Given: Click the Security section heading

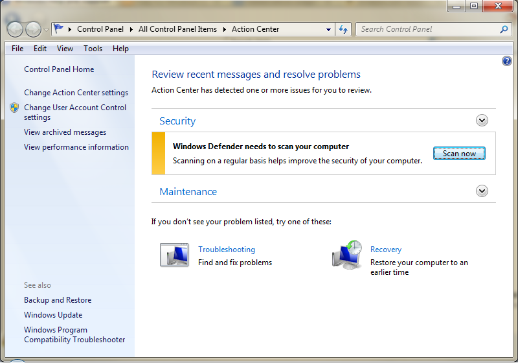Looking at the screenshot, I should [177, 121].
